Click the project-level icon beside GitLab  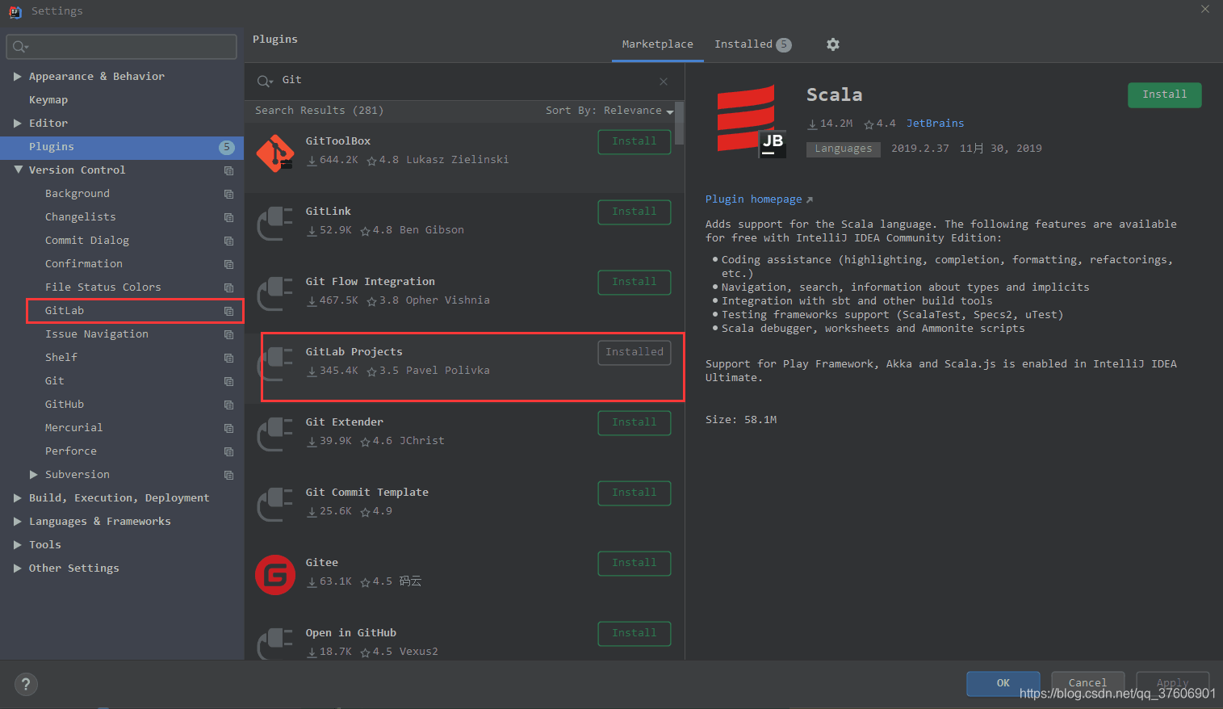coord(229,311)
